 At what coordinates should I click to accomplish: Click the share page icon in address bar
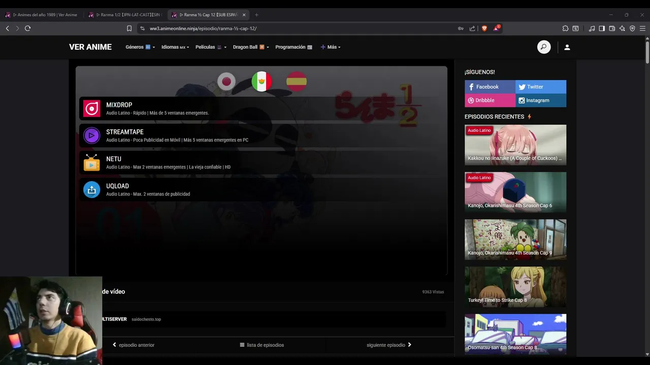point(472,28)
